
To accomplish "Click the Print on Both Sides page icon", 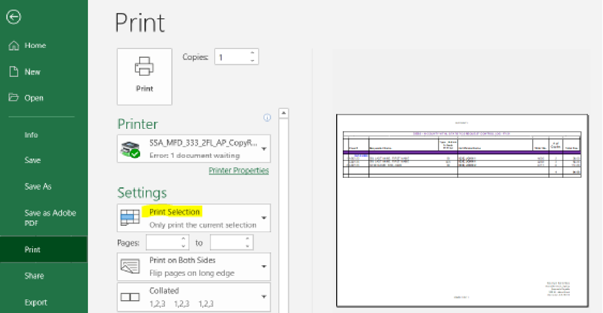I will (130, 266).
